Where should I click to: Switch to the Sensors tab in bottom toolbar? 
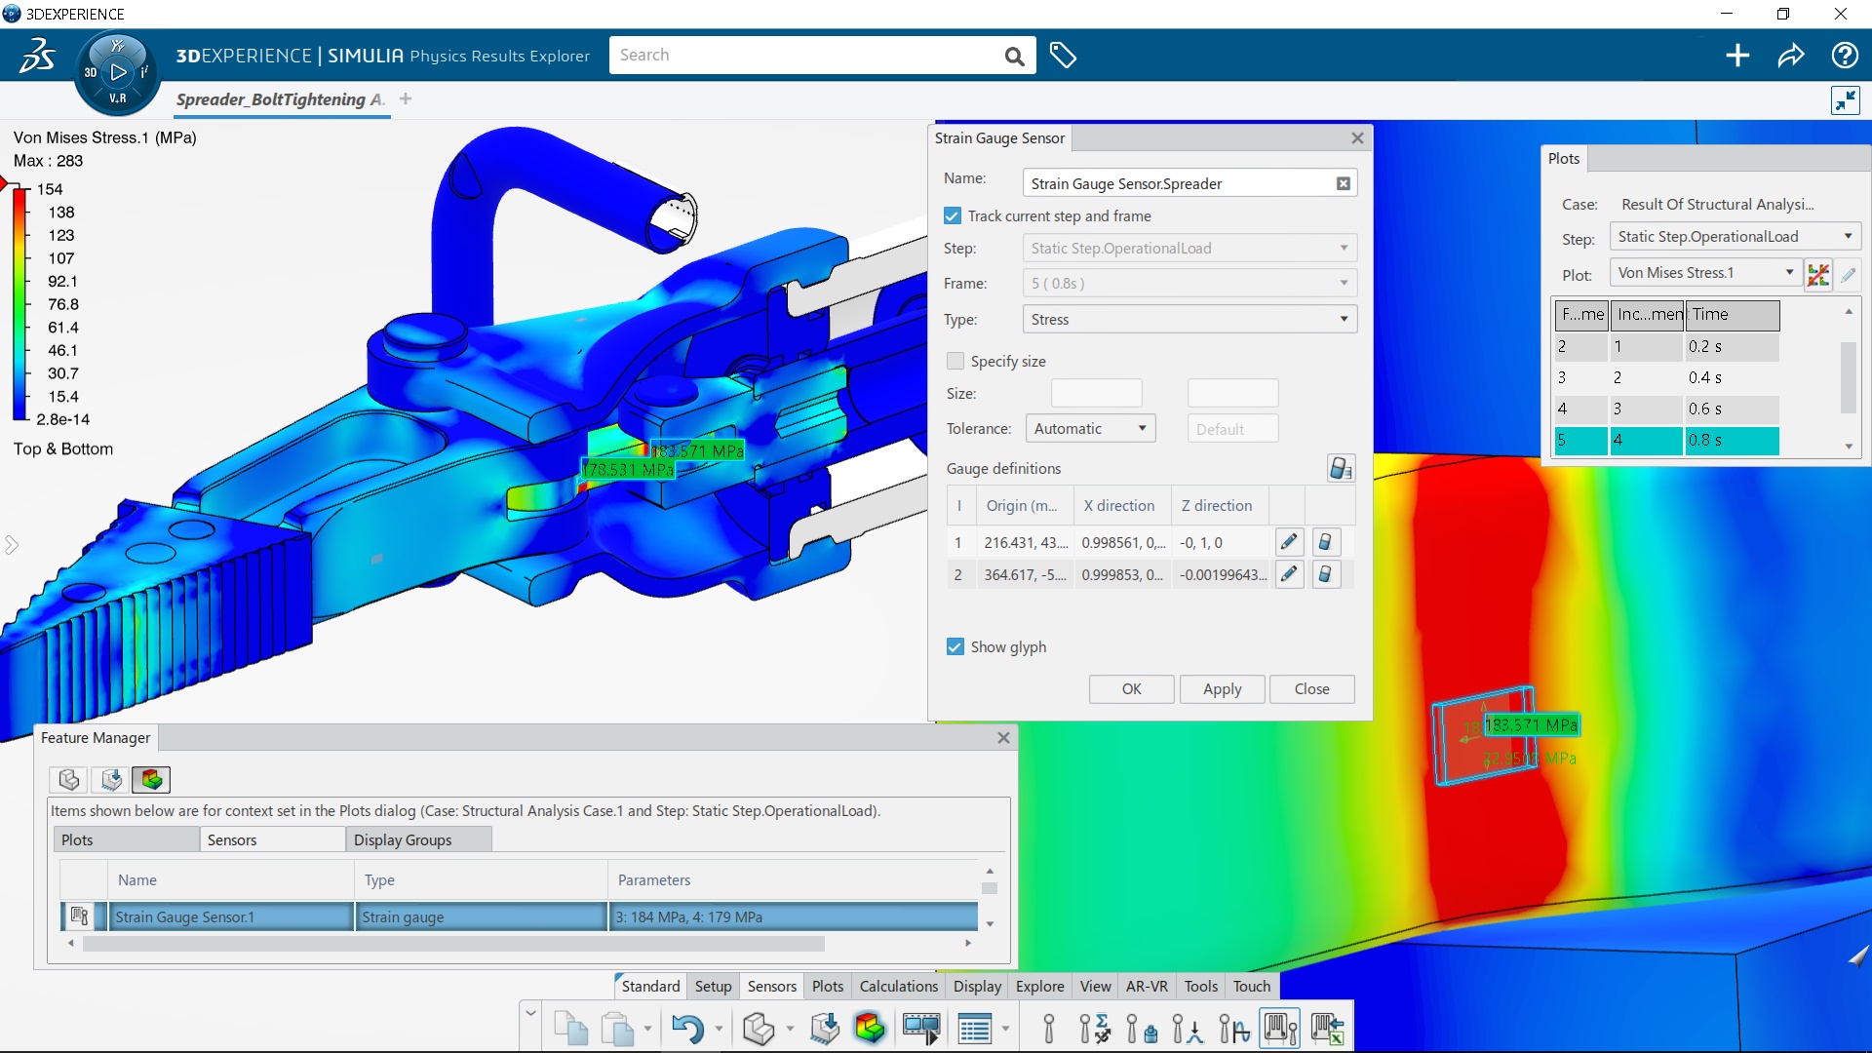(770, 986)
